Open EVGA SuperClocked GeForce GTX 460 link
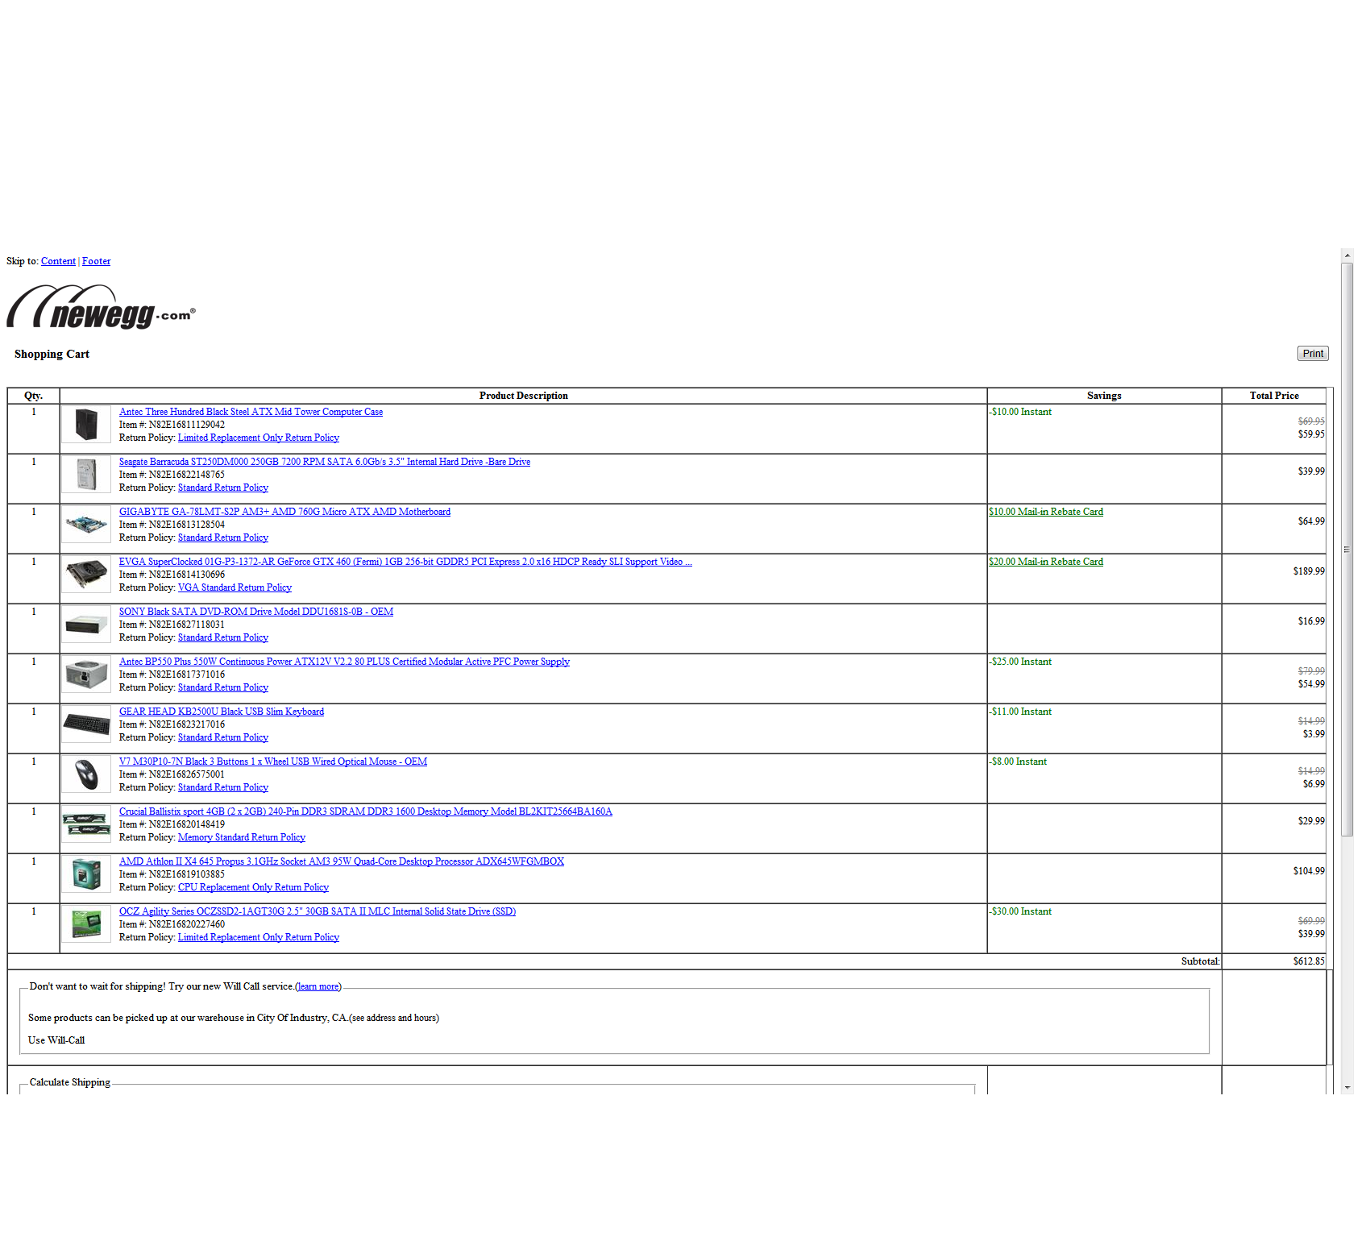Viewport: 1370px width, 1241px height. pyautogui.click(x=405, y=562)
